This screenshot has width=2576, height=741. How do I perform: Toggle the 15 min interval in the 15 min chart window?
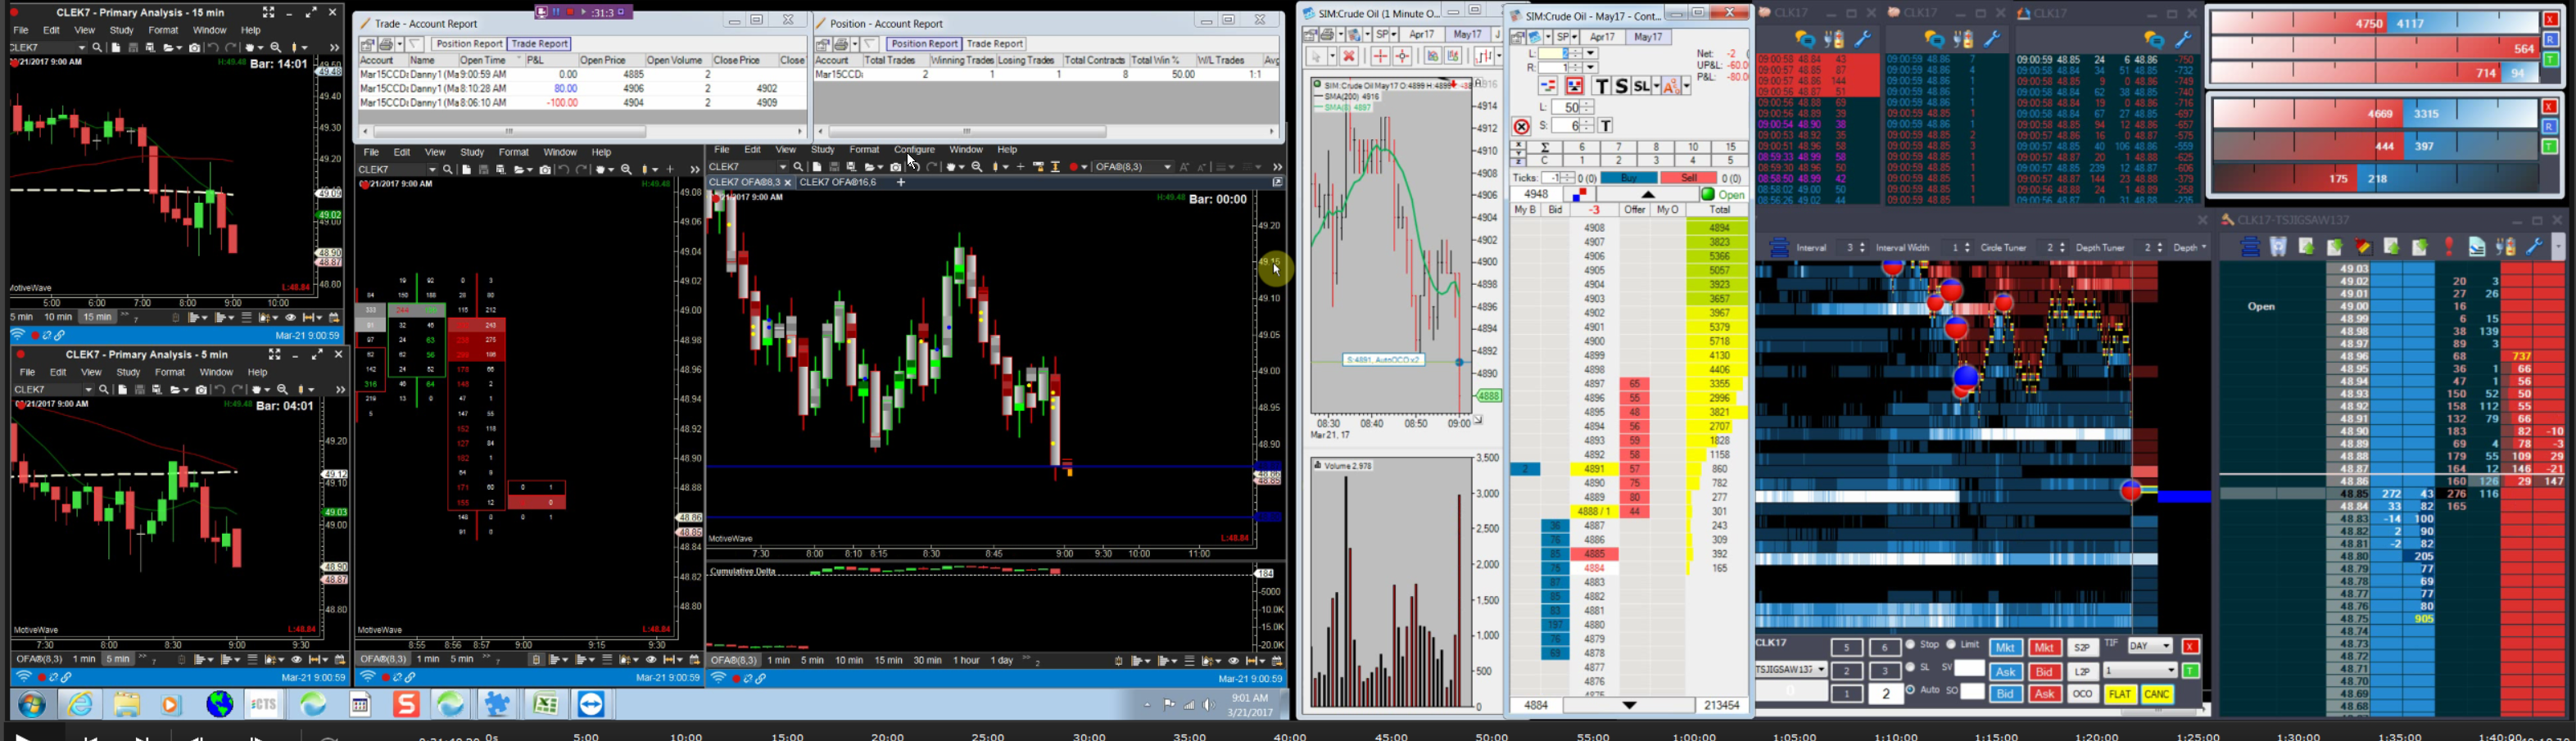(x=97, y=318)
